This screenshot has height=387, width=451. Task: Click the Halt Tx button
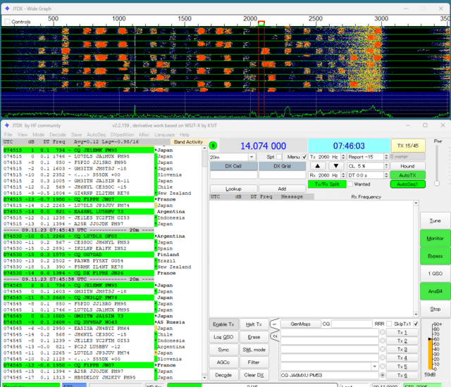254,324
